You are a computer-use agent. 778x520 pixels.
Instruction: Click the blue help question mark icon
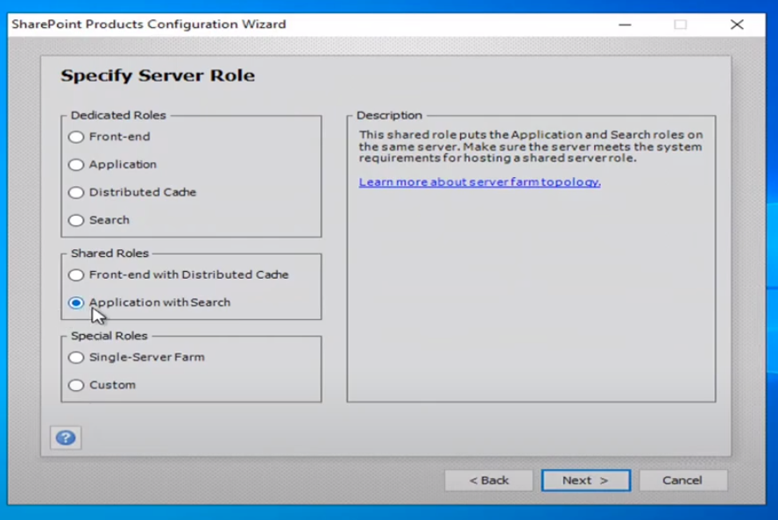tap(66, 437)
